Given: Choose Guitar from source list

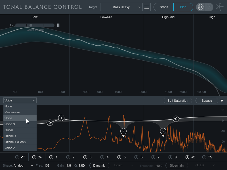Looking at the screenshot, I should click(x=20, y=130).
